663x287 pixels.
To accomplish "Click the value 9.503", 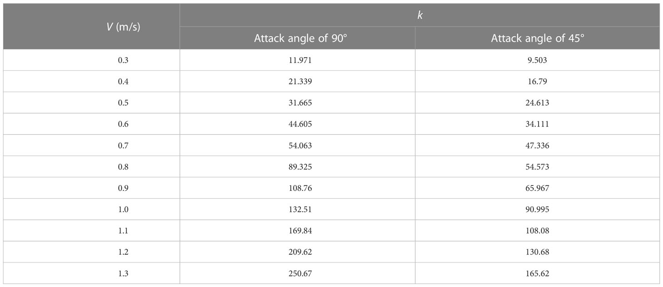I will pos(538,60).
